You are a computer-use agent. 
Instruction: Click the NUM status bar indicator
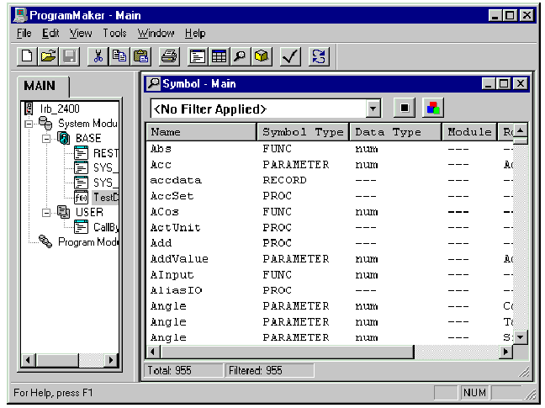[474, 393]
